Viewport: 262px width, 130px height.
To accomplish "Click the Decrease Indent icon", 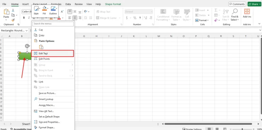I will 86,18.
